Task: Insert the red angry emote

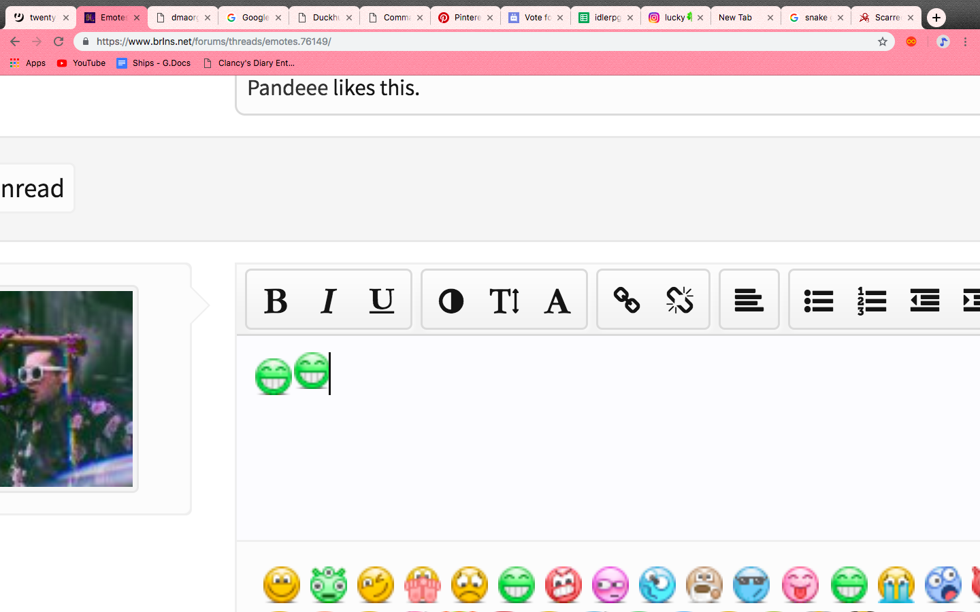Action: [563, 585]
